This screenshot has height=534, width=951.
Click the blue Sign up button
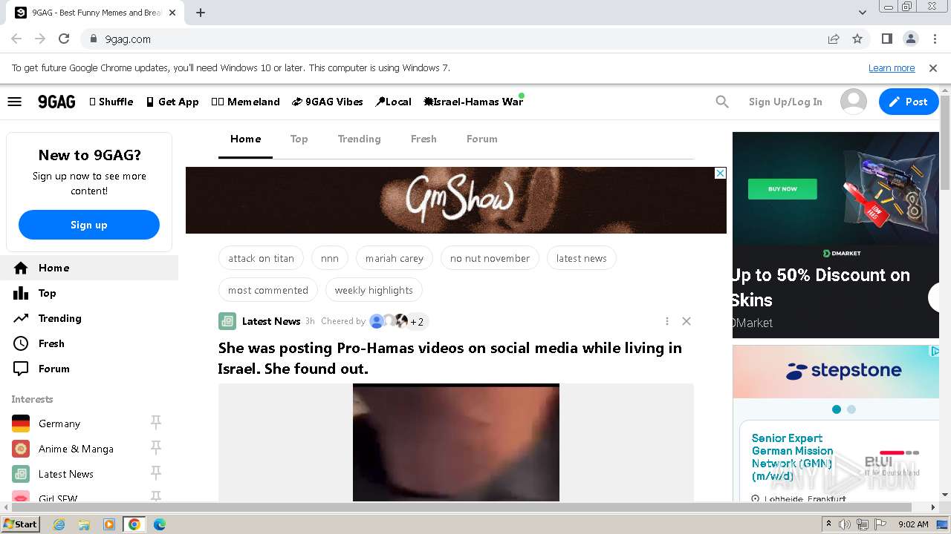click(89, 225)
